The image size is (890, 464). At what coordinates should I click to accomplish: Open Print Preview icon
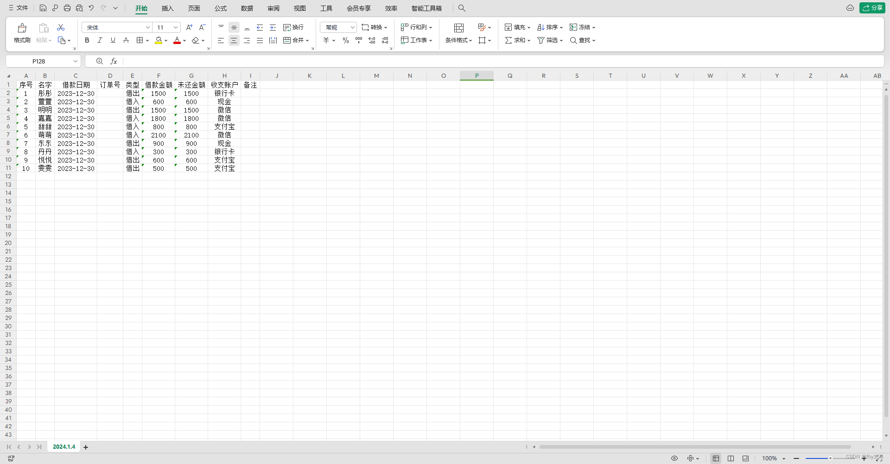79,8
